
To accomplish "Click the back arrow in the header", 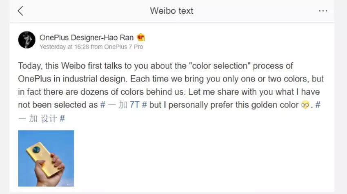I will 20,11.
